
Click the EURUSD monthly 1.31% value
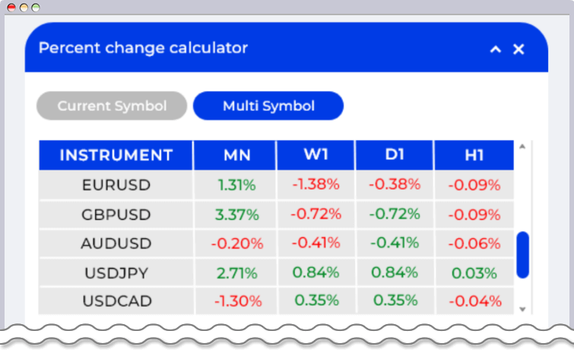coord(236,185)
